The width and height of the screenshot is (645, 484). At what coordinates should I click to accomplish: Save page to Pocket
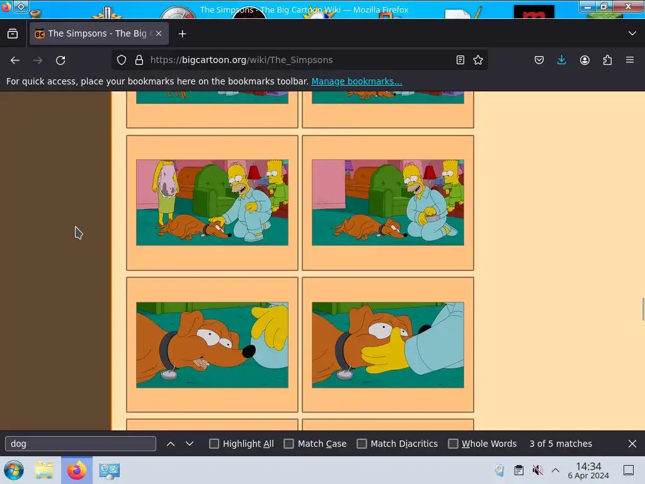click(x=539, y=60)
